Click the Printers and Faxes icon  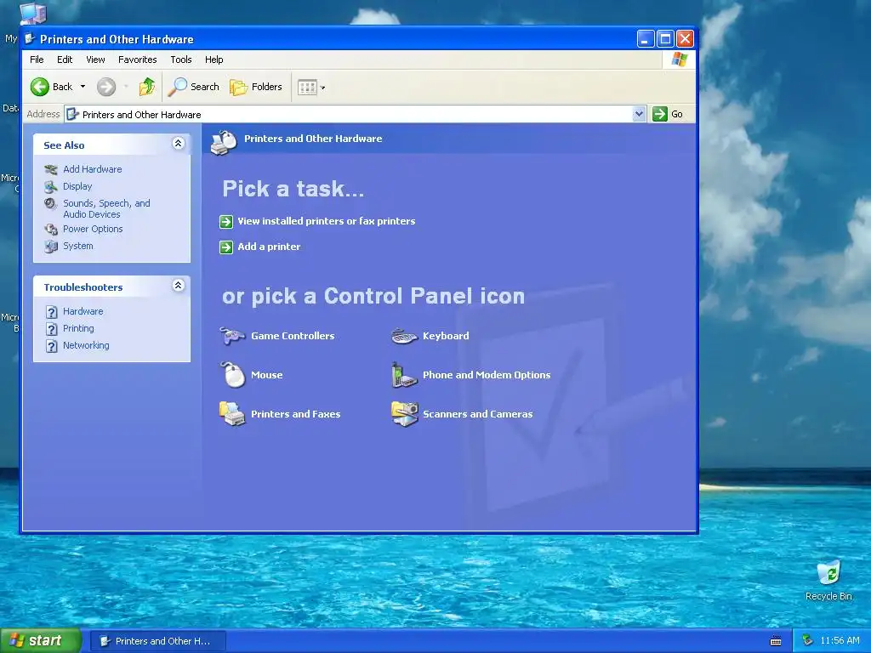tap(232, 414)
